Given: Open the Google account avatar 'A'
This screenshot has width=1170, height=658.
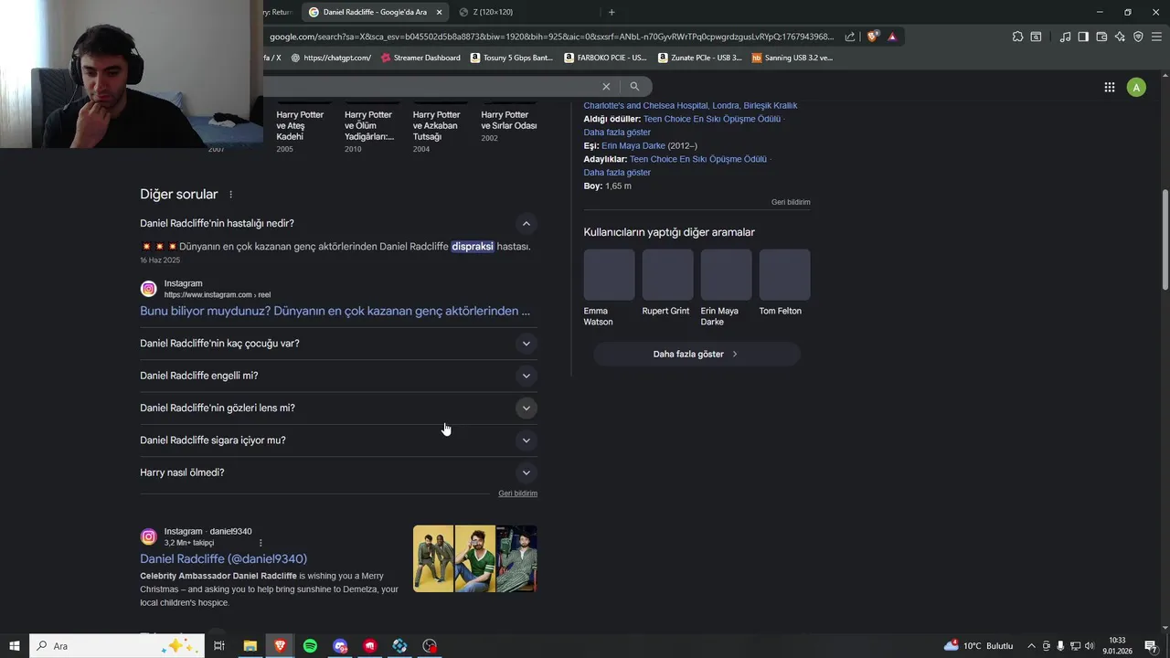Looking at the screenshot, I should 1136,87.
